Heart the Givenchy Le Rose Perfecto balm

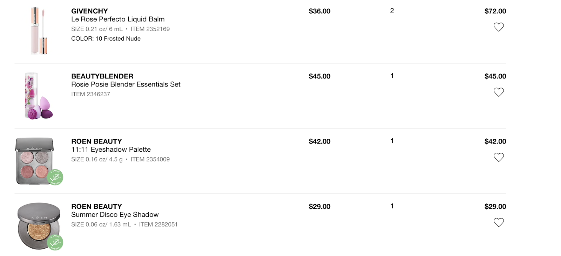click(x=498, y=27)
